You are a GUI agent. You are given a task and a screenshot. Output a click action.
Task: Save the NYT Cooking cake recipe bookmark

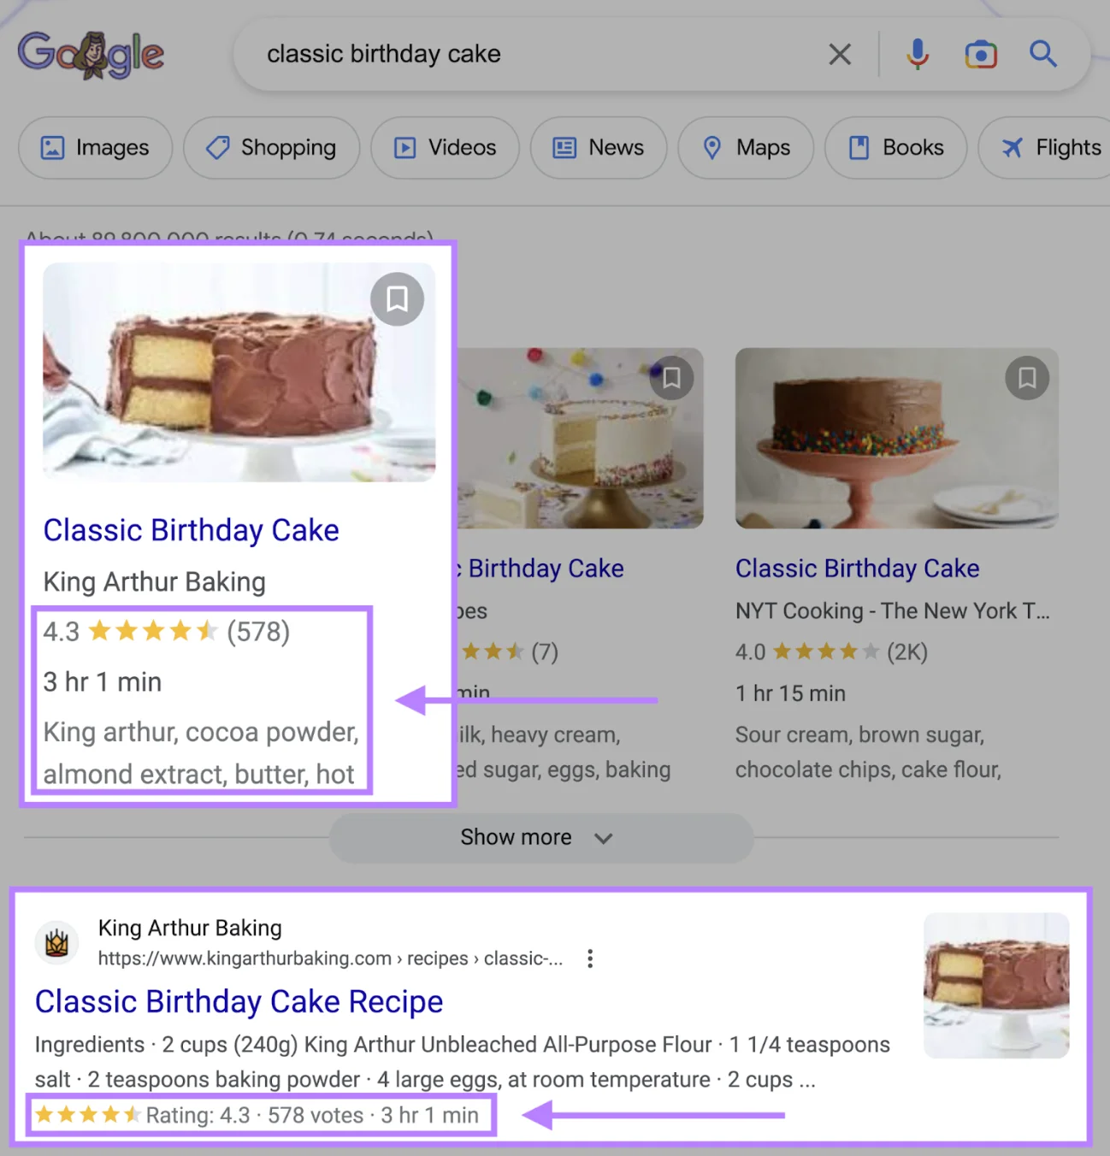pos(1027,377)
